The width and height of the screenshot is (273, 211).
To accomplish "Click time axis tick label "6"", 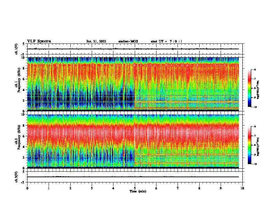I will [x=156, y=188].
